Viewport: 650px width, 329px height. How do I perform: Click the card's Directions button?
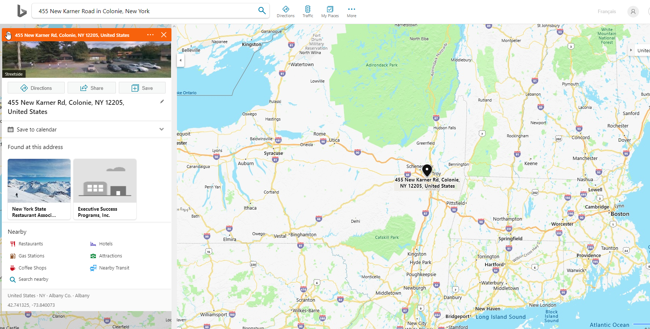[x=36, y=88]
